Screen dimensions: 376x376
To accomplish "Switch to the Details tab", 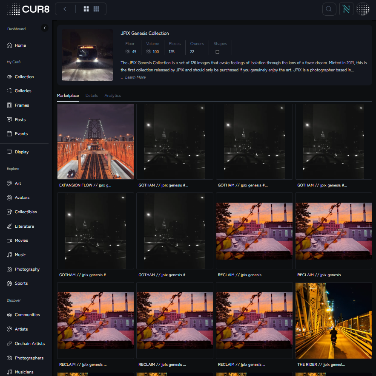I will coord(92,96).
